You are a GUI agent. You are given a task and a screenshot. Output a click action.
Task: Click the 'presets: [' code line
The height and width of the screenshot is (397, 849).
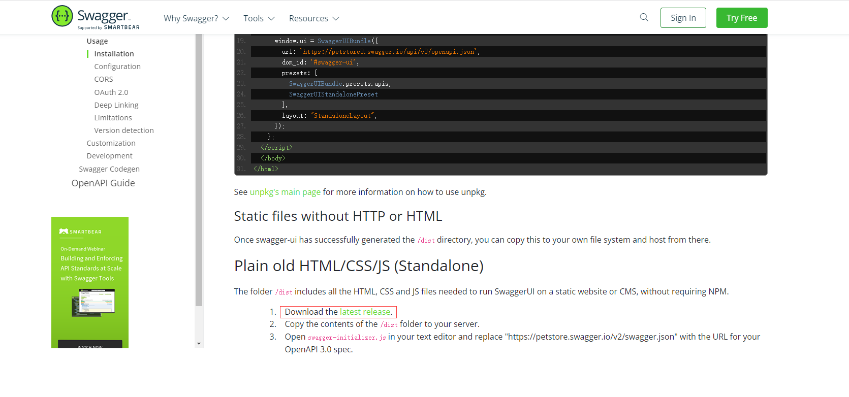point(299,73)
